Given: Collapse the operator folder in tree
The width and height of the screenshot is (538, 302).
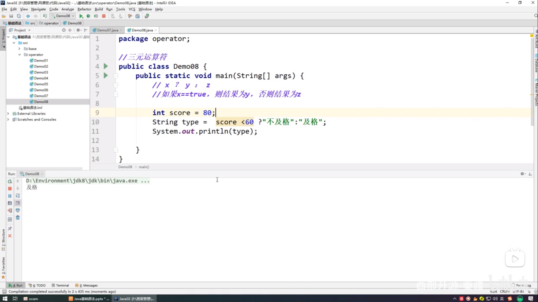Looking at the screenshot, I should point(20,55).
